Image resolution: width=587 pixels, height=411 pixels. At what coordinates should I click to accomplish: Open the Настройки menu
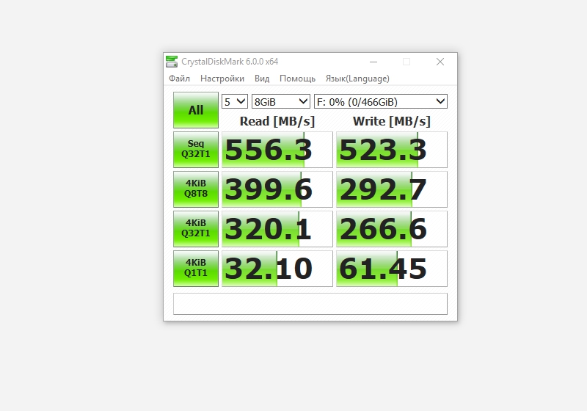222,79
